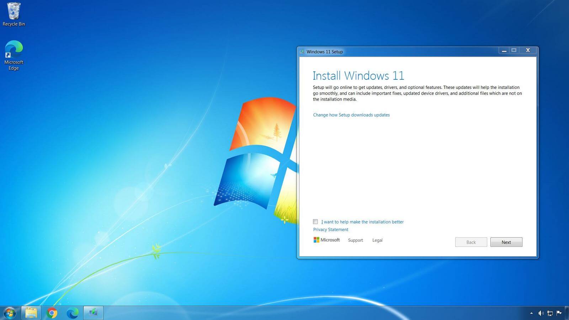The height and width of the screenshot is (320, 569).
Task: Open the volume speaker tray icon
Action: pyautogui.click(x=541, y=313)
